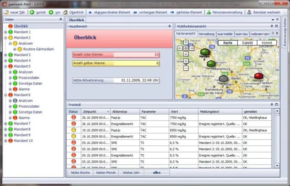Select the Karte map mode
The image size is (290, 186).
[x=228, y=43]
